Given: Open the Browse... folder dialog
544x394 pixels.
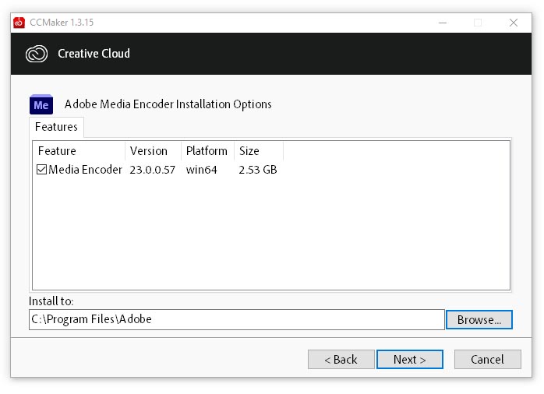Looking at the screenshot, I should [479, 319].
